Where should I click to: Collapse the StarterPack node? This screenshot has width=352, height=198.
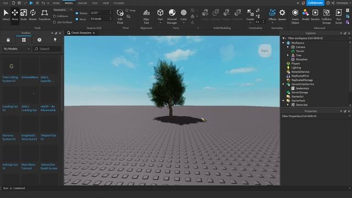284,101
